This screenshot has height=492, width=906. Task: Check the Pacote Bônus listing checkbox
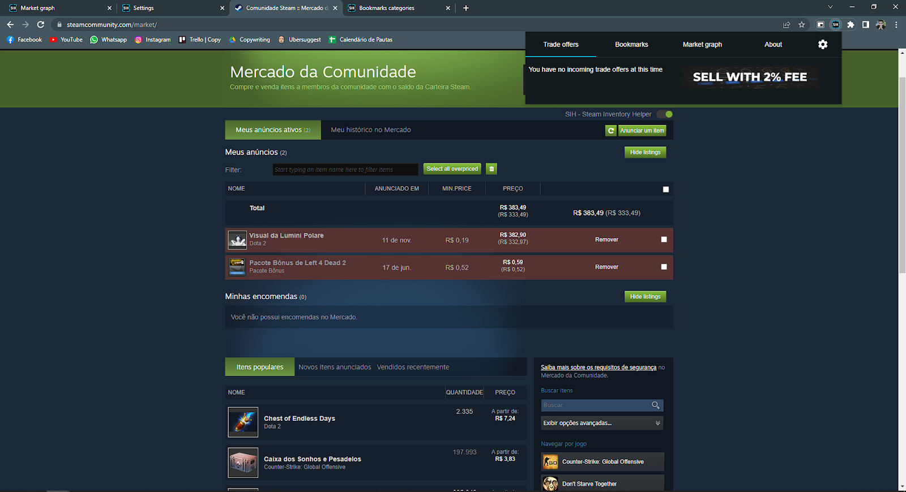(x=664, y=266)
